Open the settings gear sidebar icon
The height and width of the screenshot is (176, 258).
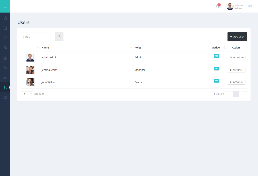coord(5,98)
